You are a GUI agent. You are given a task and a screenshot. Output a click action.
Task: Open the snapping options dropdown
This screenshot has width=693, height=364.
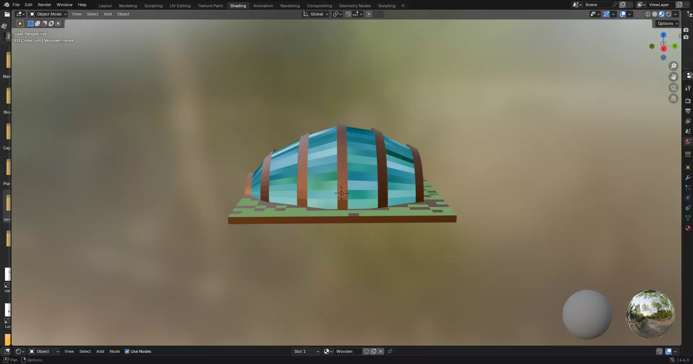click(358, 14)
